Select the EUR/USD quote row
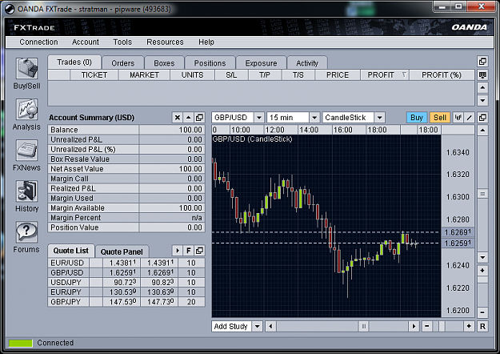The image size is (500, 354). (126, 263)
